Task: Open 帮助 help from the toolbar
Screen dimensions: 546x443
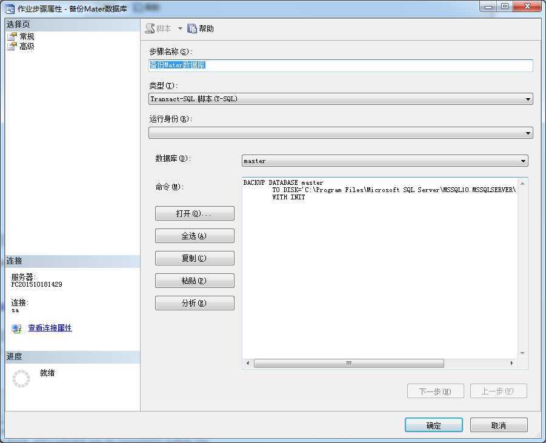Action: [201, 28]
